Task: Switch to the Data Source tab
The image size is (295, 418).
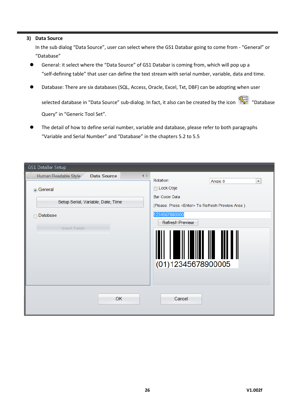Action: pyautogui.click(x=103, y=176)
